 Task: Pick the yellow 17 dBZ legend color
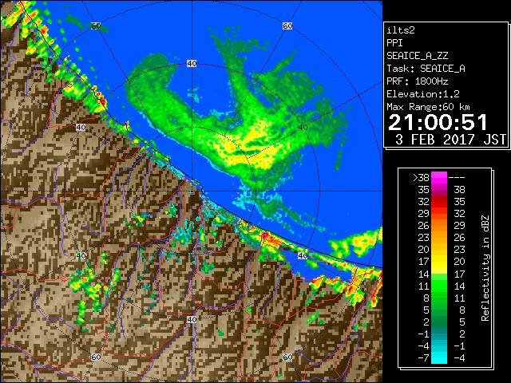[439, 262]
